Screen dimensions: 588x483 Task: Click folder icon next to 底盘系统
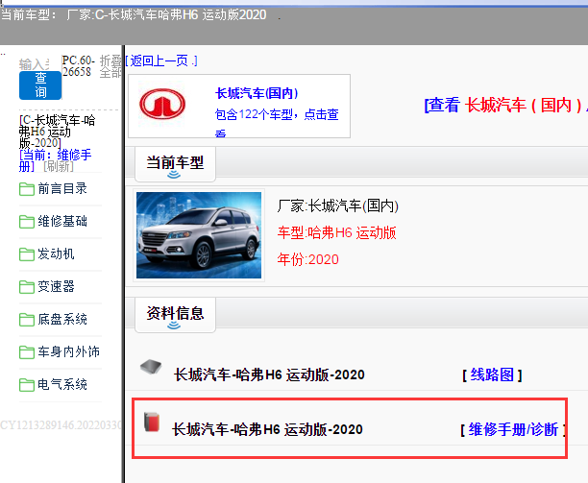pyautogui.click(x=27, y=319)
